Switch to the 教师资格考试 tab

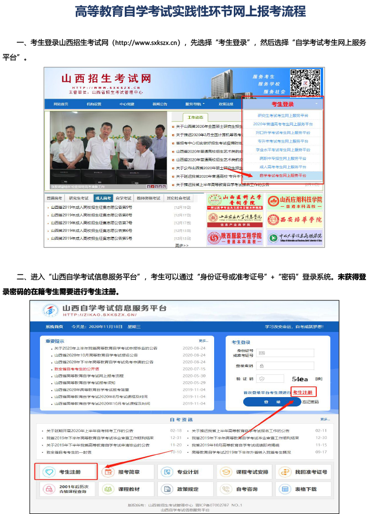click(148, 198)
